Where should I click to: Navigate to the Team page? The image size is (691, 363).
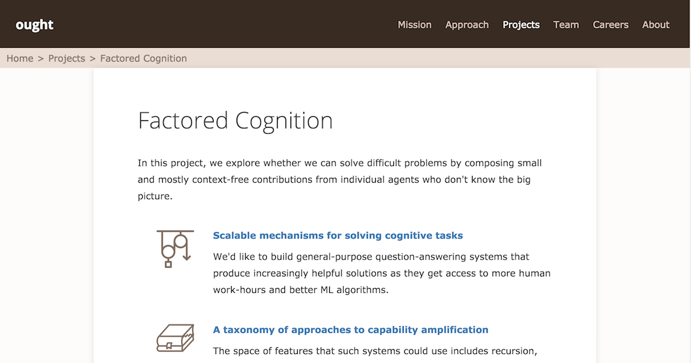566,25
